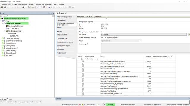Collapse the Plc Logic tree node
This screenshot has width=190, height=106.
[1, 21]
